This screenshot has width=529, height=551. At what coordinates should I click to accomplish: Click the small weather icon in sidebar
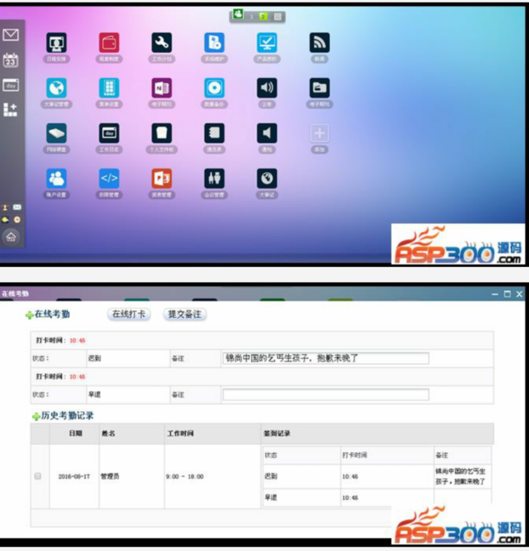(5, 220)
